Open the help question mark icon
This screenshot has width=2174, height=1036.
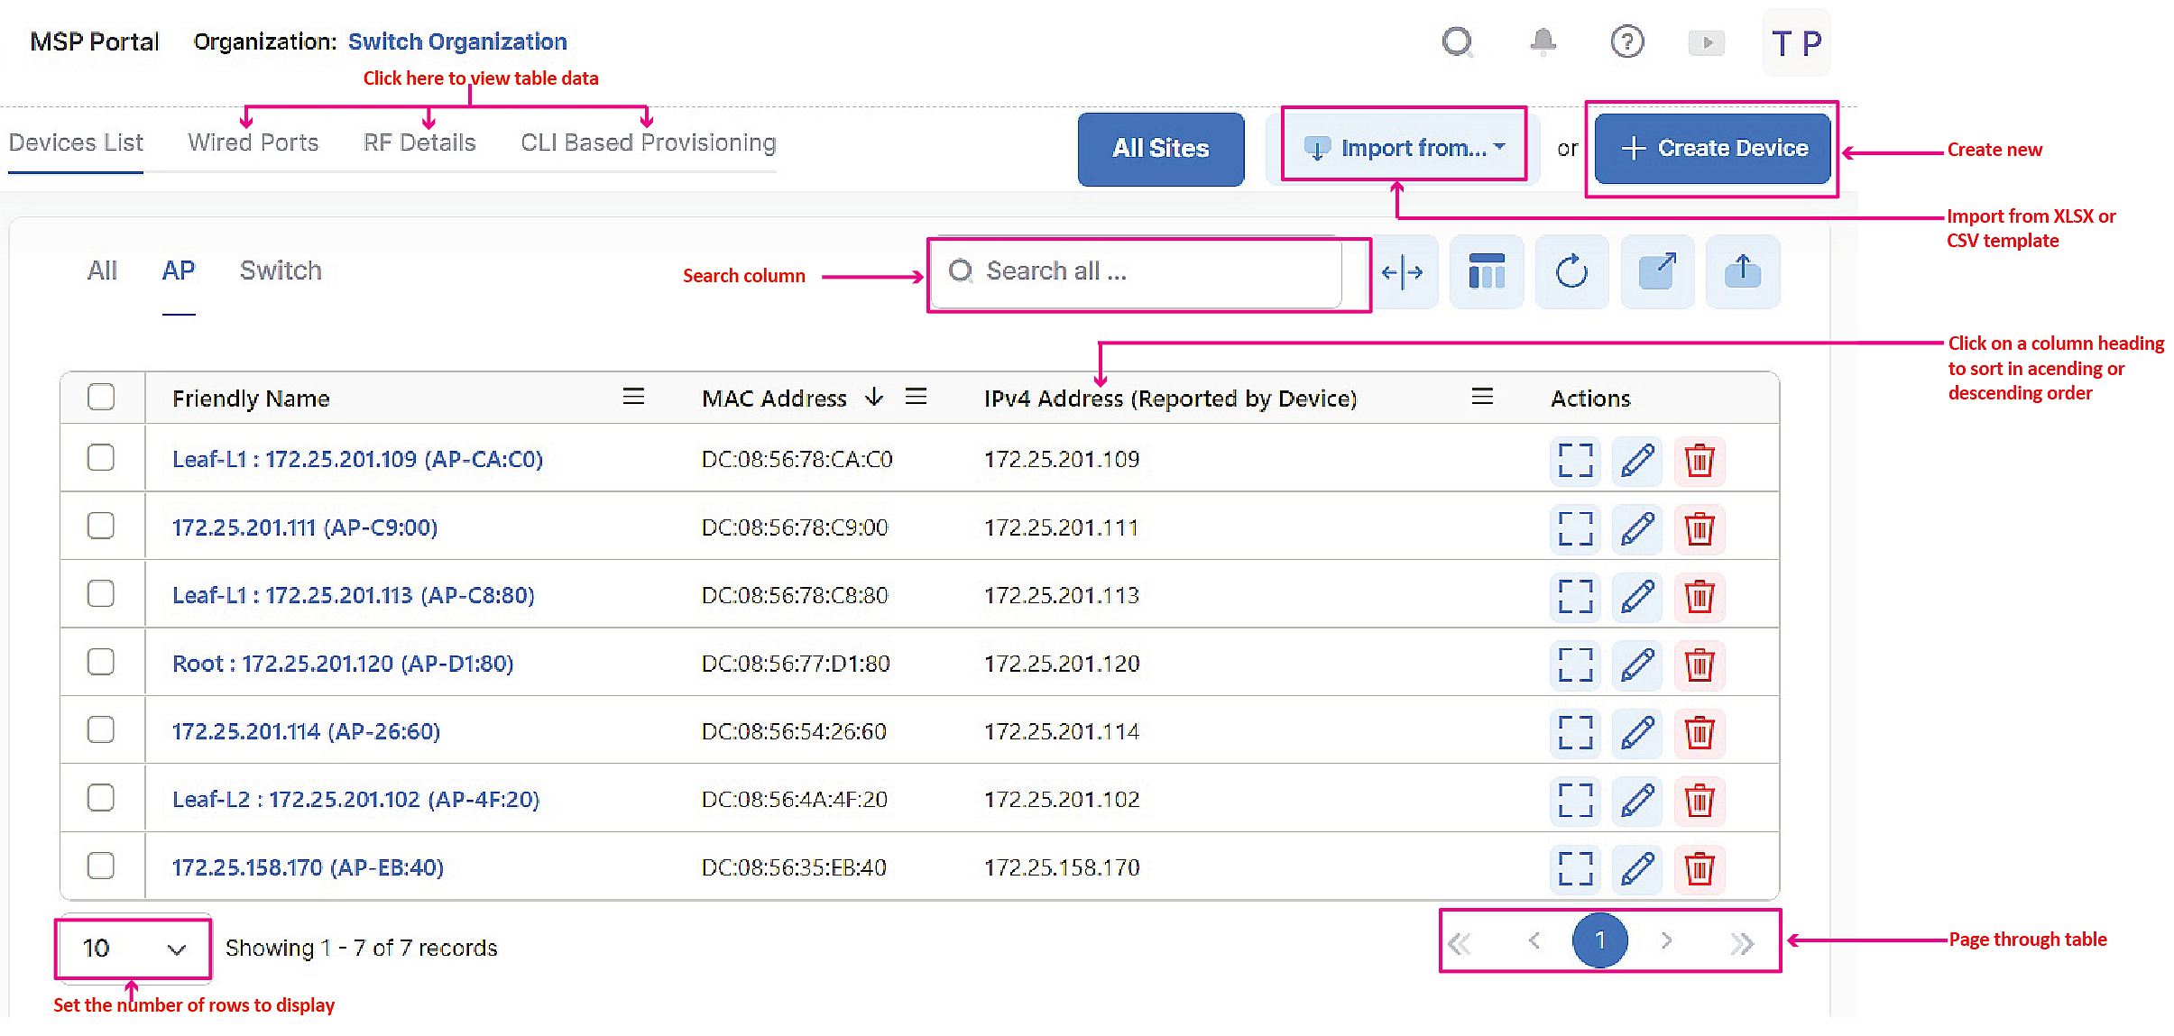(x=1626, y=41)
